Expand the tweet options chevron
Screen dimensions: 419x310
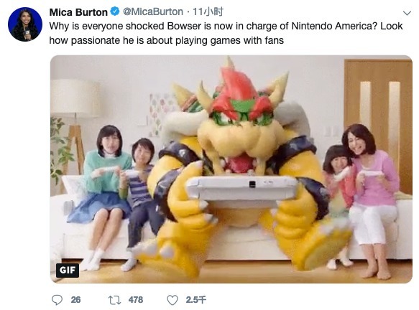pyautogui.click(x=407, y=13)
